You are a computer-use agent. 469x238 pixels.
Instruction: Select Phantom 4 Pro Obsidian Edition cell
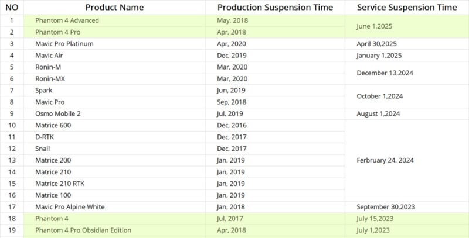tap(83, 230)
